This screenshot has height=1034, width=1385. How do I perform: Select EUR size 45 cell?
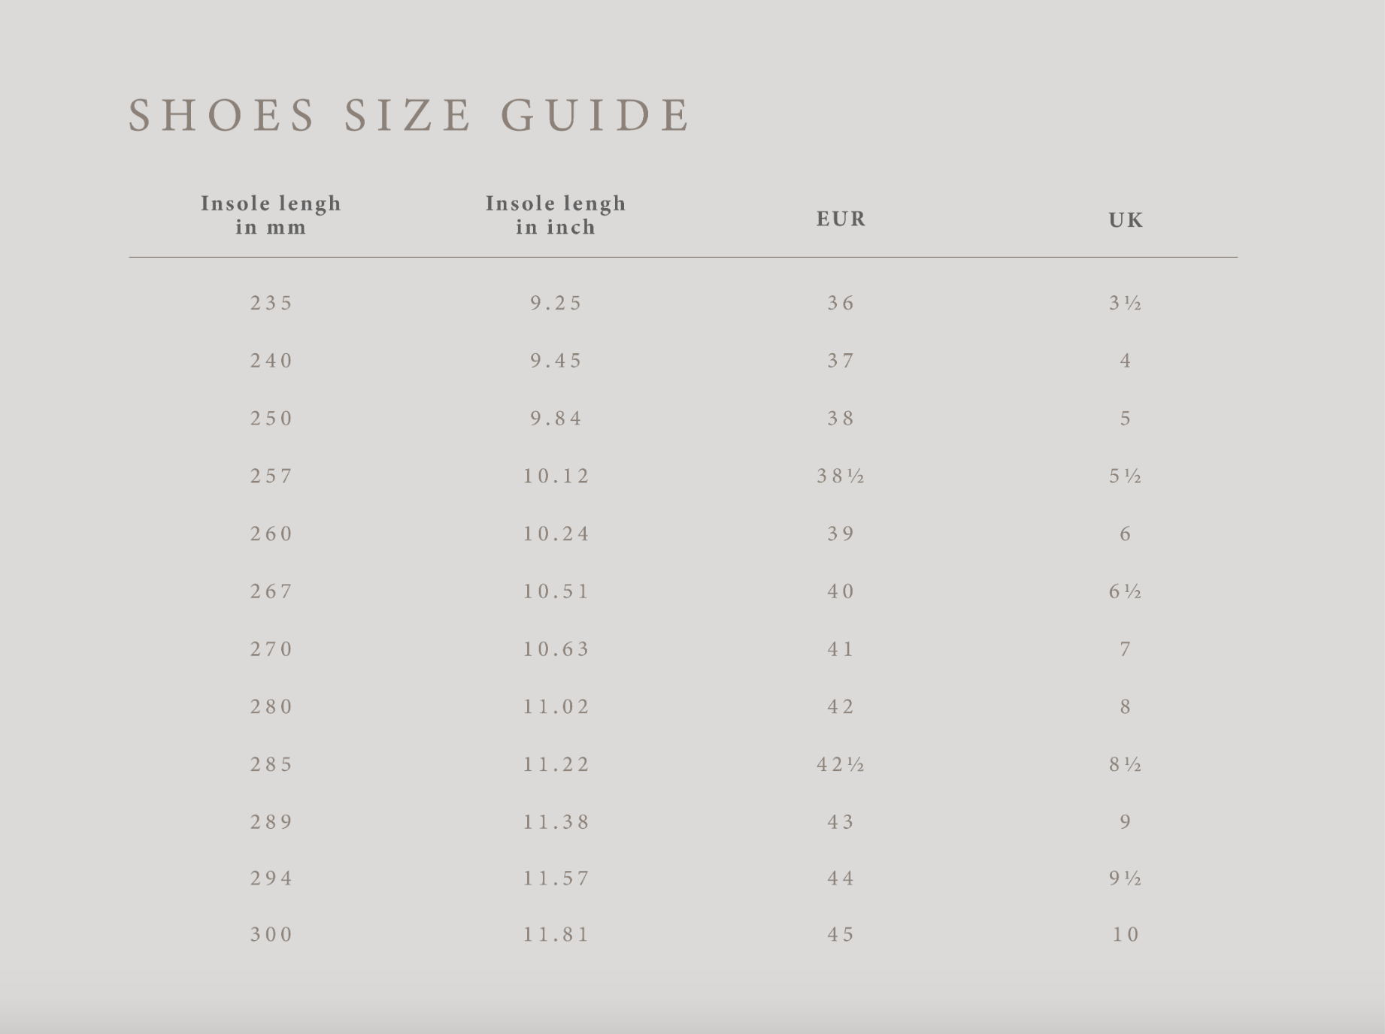841,935
